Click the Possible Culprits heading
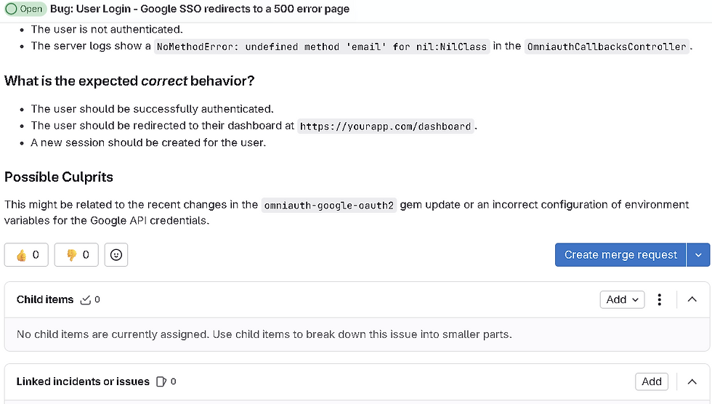Image resolution: width=712 pixels, height=404 pixels. (x=59, y=177)
